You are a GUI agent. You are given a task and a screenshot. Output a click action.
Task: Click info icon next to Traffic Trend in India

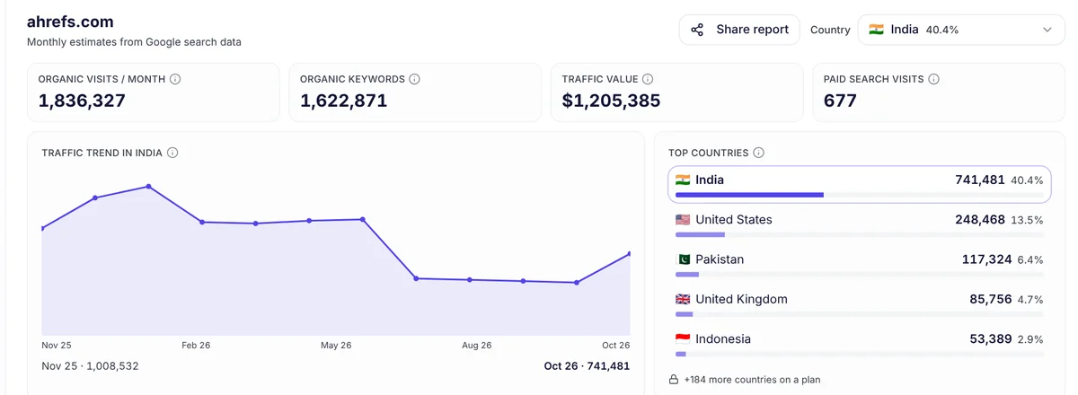click(172, 153)
